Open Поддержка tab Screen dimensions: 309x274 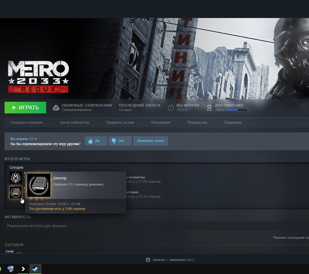233,122
